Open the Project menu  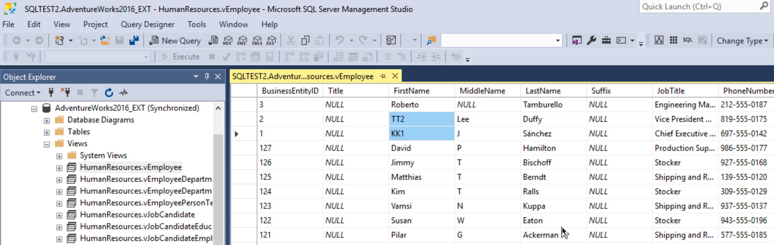pyautogui.click(x=95, y=24)
